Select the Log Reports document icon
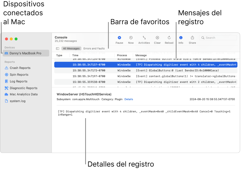Viewport: 241px width, 170px height. click(x=6, y=82)
